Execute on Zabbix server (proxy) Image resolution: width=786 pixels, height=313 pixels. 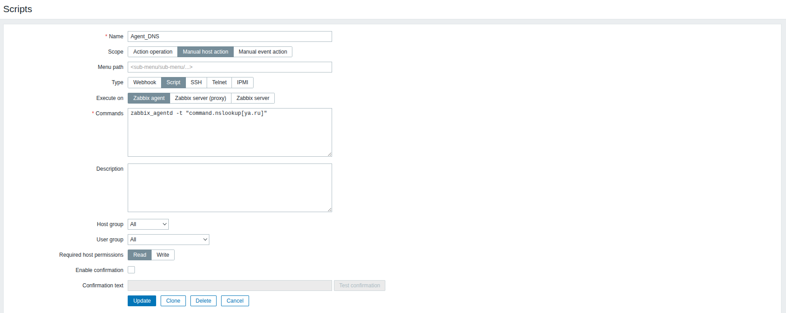200,98
